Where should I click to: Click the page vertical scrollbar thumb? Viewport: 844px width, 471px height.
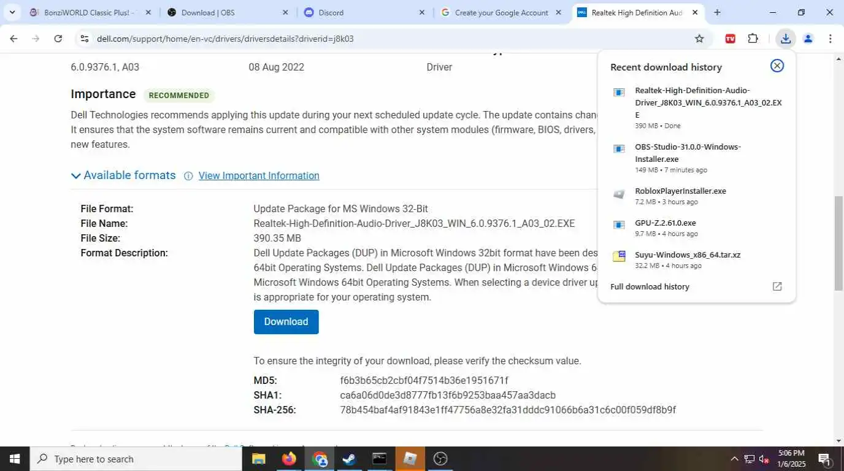click(838, 243)
